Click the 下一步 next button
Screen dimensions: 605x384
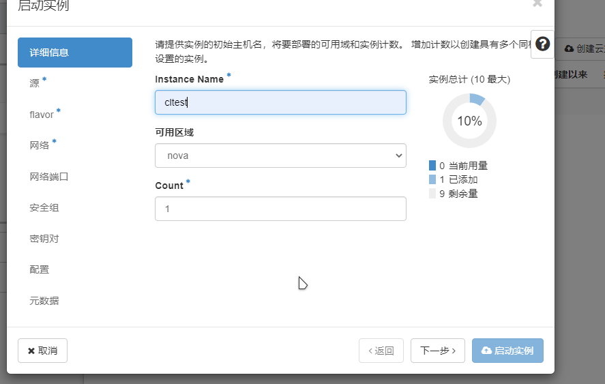(437, 351)
